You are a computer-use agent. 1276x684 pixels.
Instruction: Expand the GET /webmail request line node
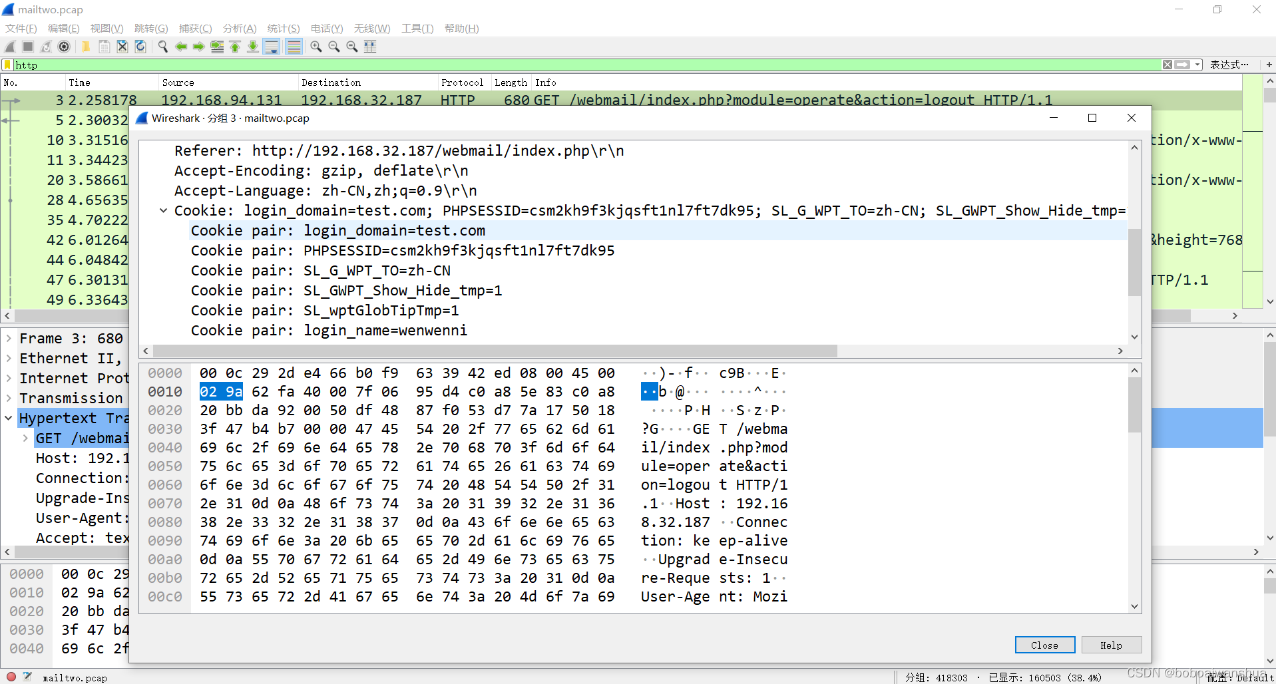25,438
